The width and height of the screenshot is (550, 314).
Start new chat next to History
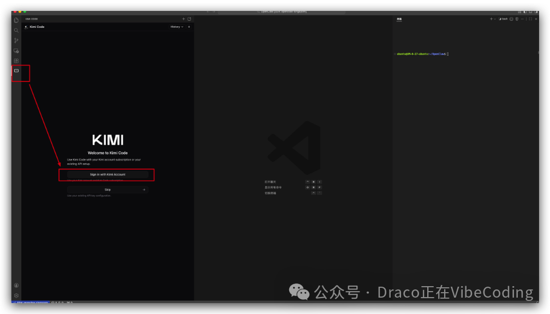tap(189, 27)
